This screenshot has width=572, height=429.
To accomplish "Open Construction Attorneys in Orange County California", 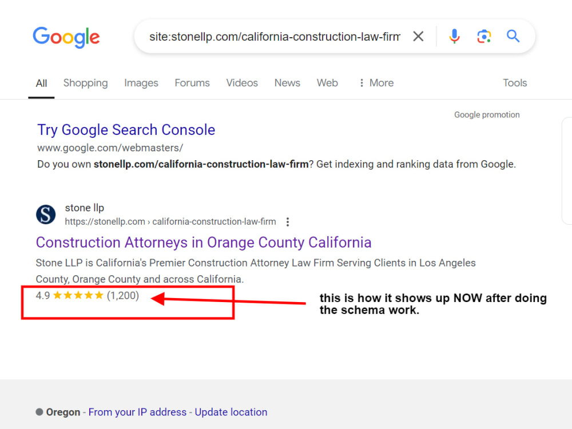I will click(204, 243).
